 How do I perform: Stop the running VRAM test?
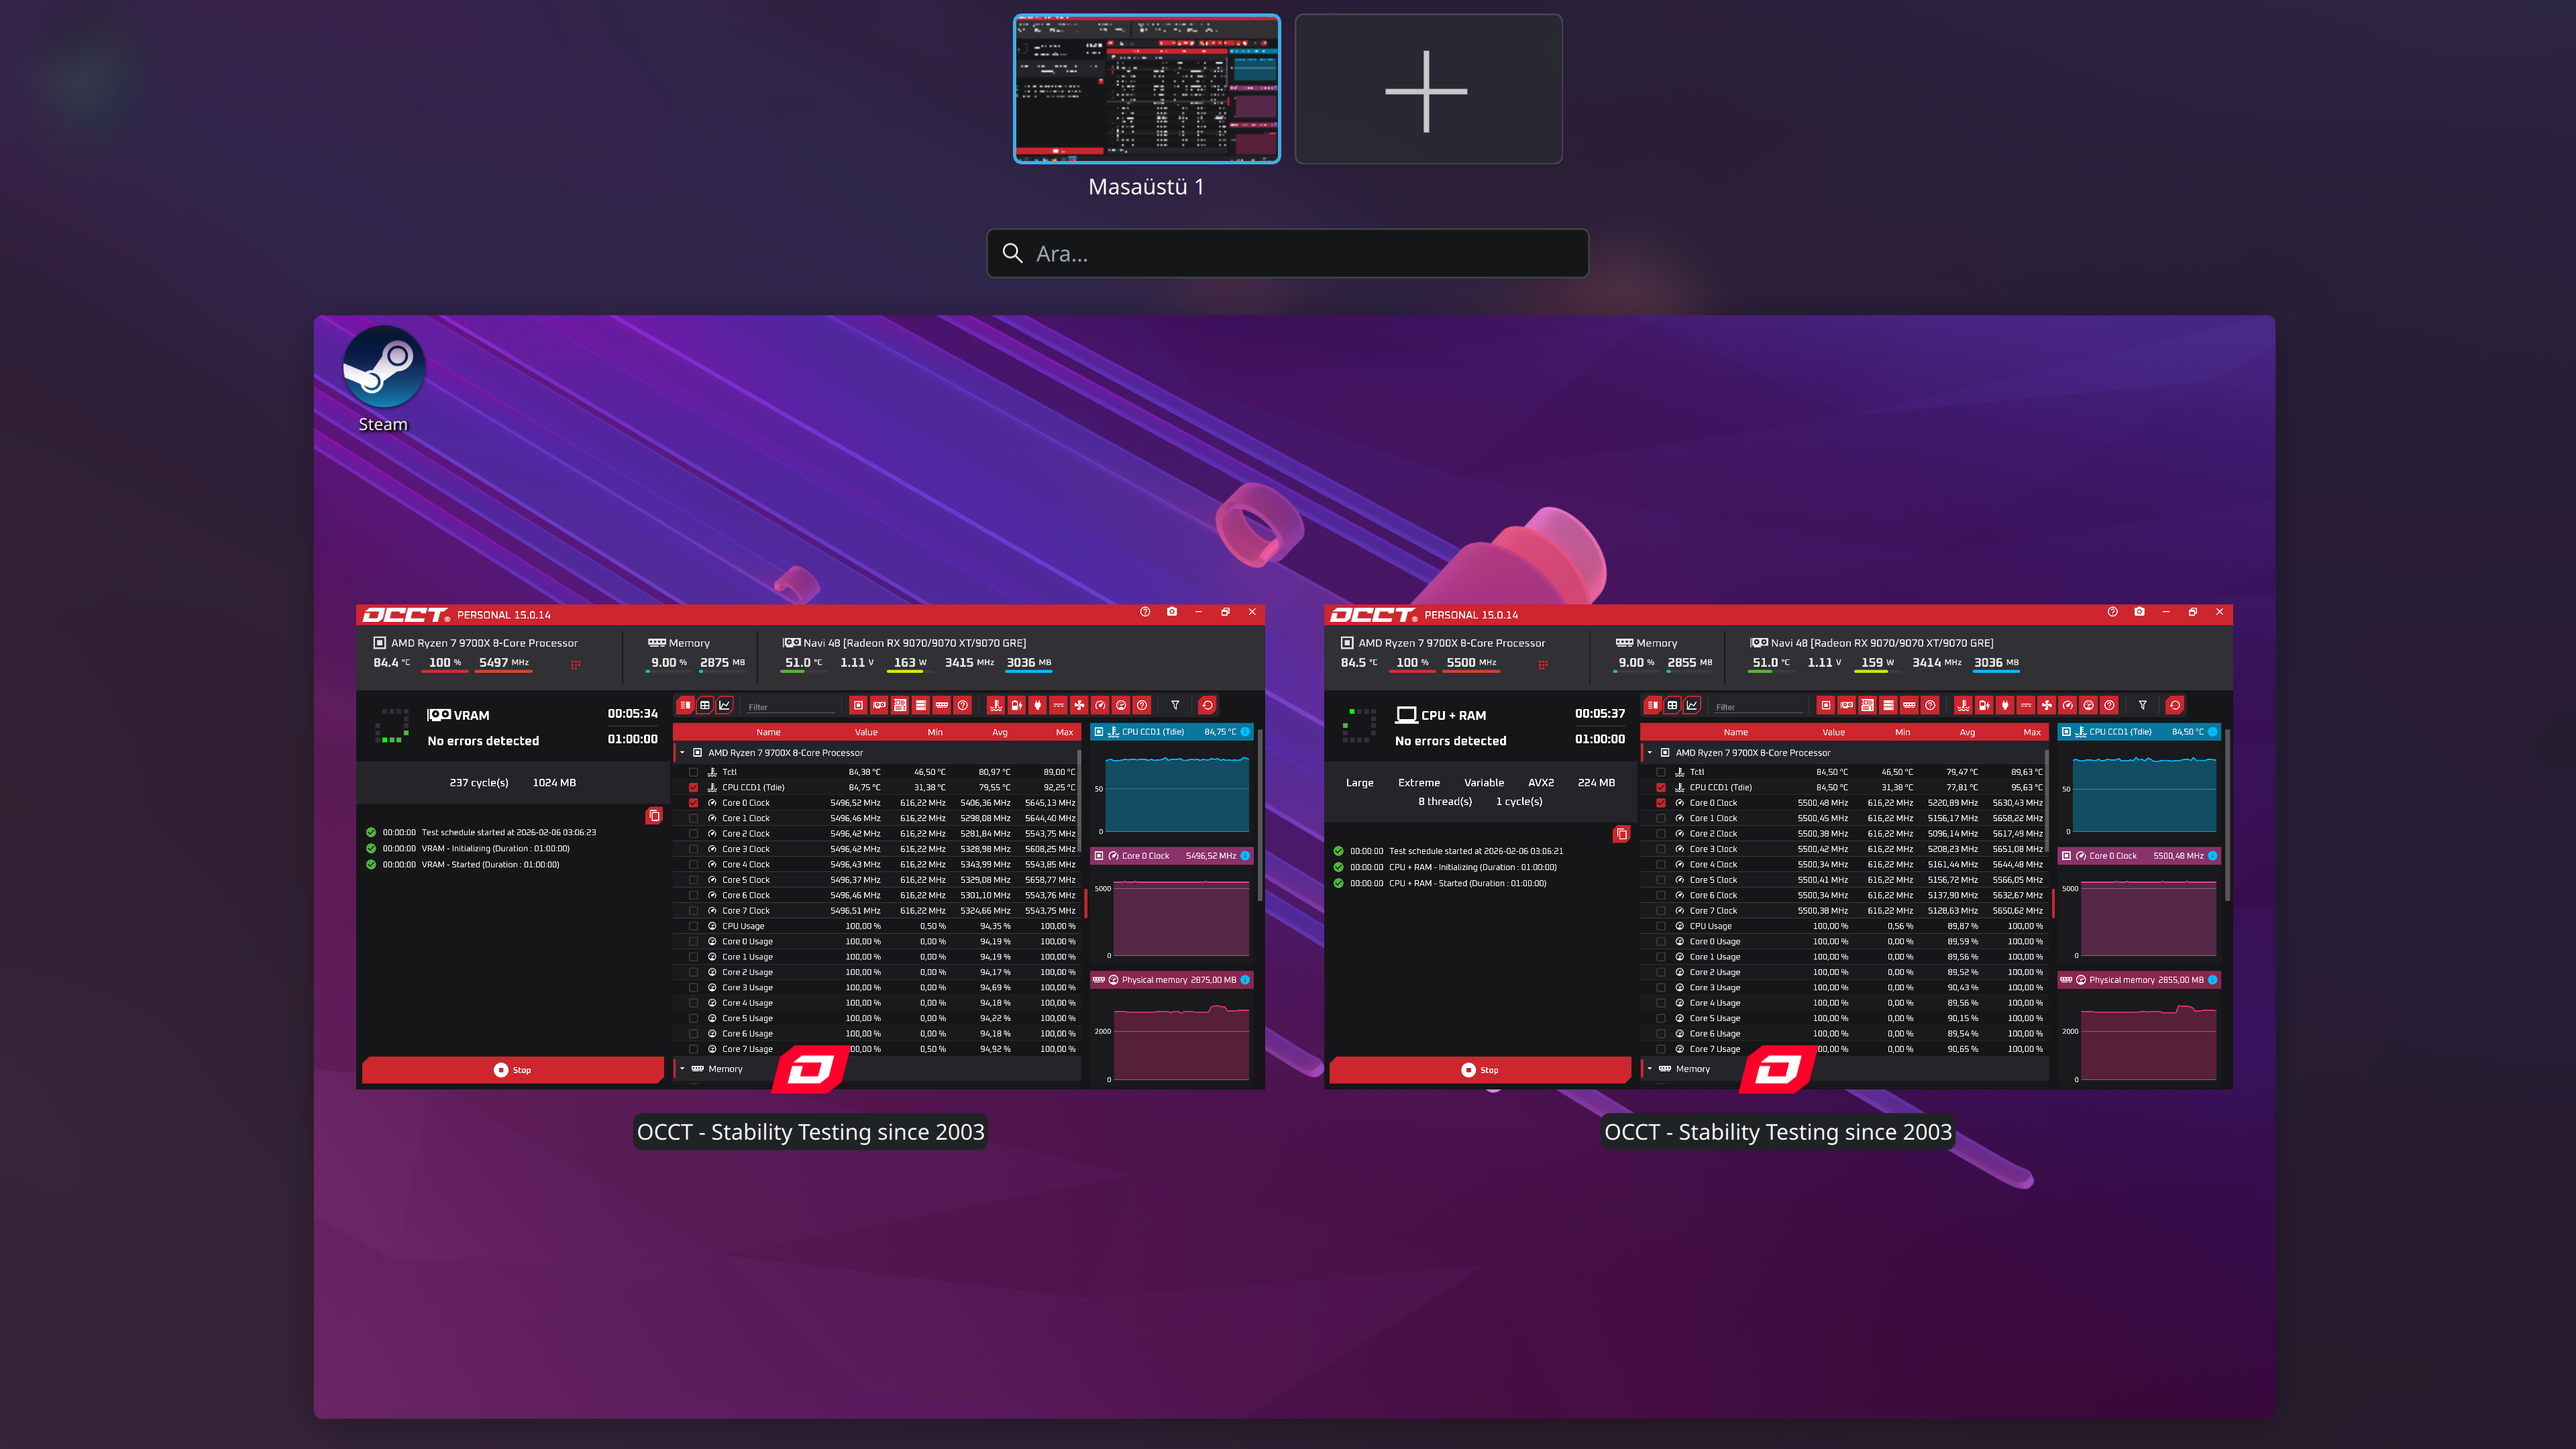(x=513, y=1070)
